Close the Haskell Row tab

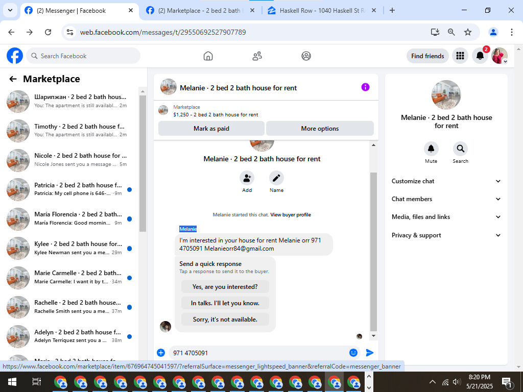pyautogui.click(x=373, y=10)
